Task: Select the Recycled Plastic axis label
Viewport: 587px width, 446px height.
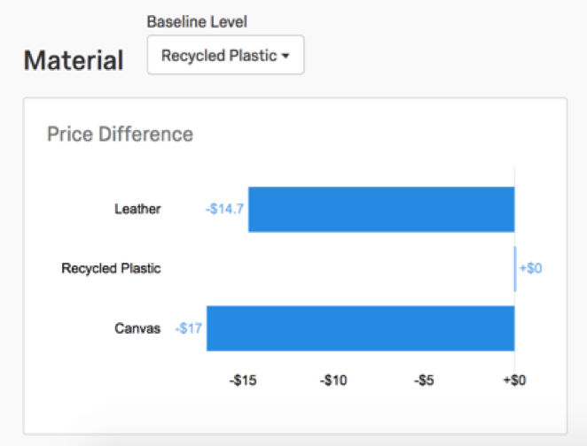Action: click(111, 268)
